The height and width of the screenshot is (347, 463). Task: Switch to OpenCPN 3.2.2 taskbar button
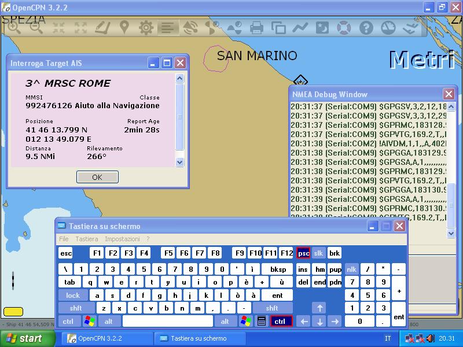click(x=107, y=338)
